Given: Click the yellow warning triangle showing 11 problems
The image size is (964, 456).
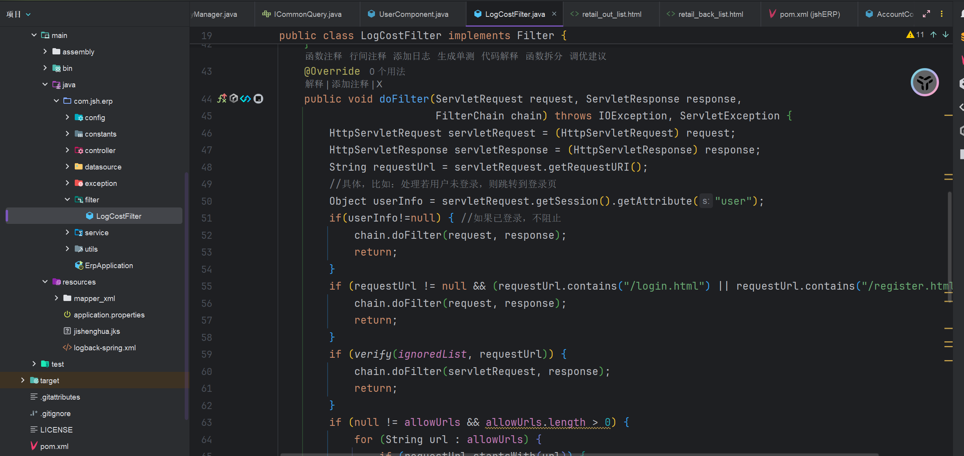Looking at the screenshot, I should coord(910,35).
